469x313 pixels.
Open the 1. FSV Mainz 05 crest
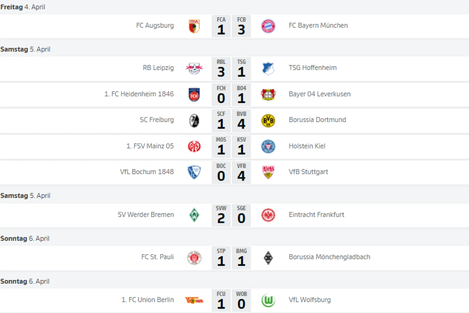point(194,146)
